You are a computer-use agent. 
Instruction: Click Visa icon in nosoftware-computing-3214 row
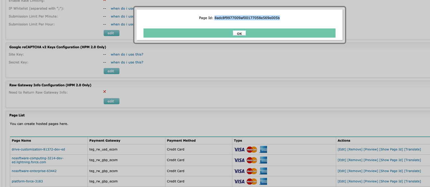tap(239, 160)
